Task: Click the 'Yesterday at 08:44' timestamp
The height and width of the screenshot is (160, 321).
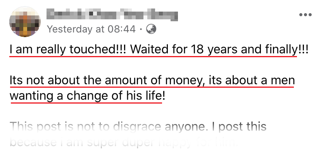Action: (x=91, y=29)
